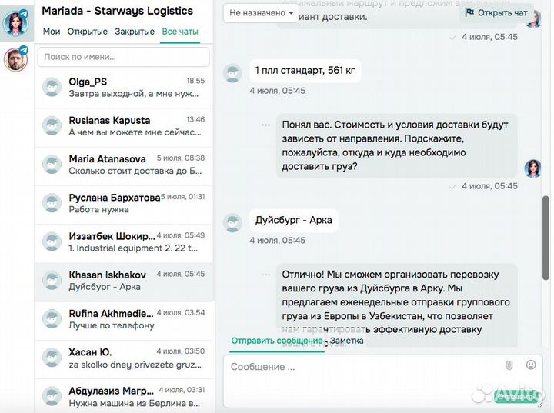Click 'za skolko dney privezete gruz' preview
Image resolution: width=554 pixels, height=413 pixels.
(135, 365)
